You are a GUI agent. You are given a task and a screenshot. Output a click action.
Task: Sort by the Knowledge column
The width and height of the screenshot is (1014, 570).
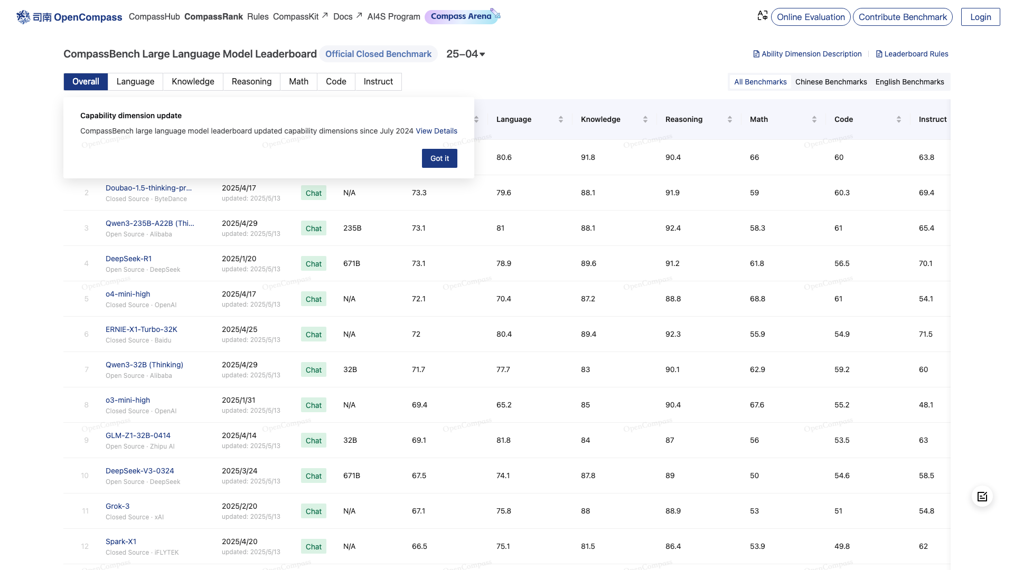[x=645, y=119]
